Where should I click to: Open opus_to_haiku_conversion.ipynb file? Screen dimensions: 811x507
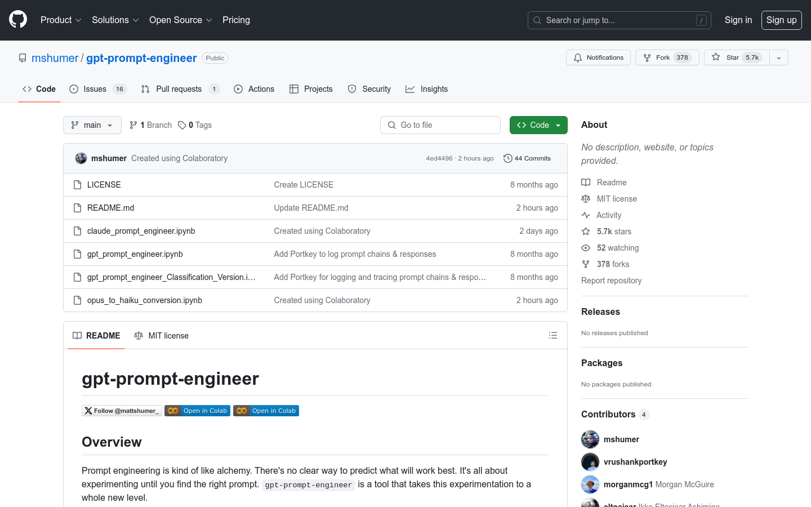pyautogui.click(x=145, y=300)
